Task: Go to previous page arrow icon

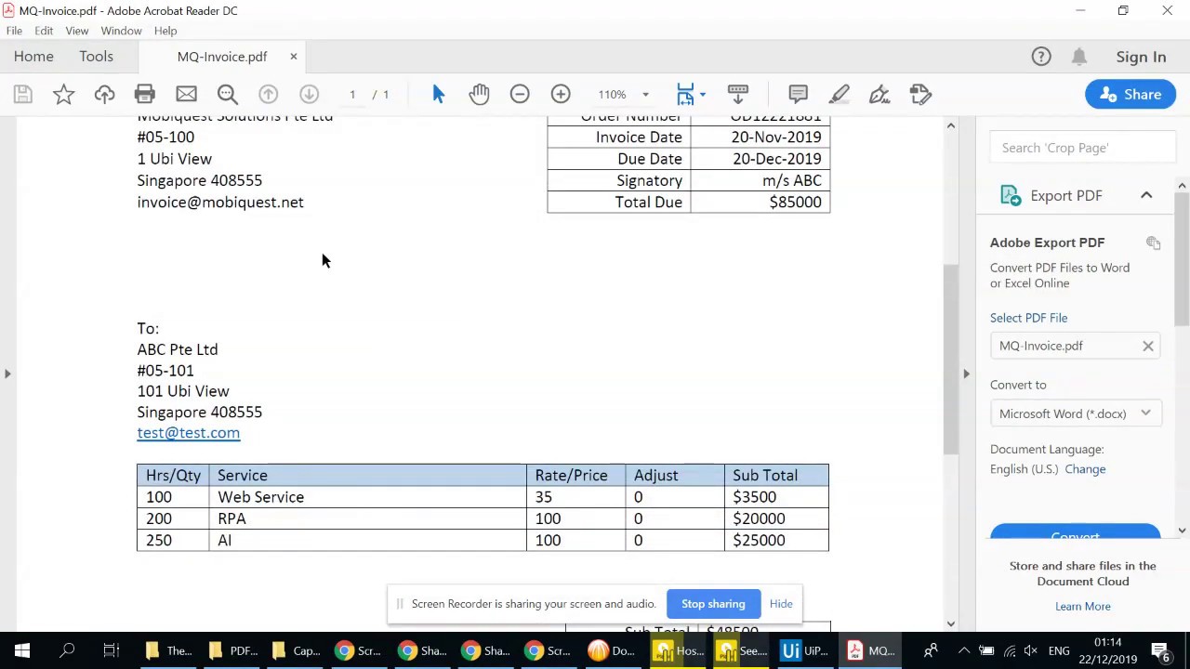Action: click(268, 94)
